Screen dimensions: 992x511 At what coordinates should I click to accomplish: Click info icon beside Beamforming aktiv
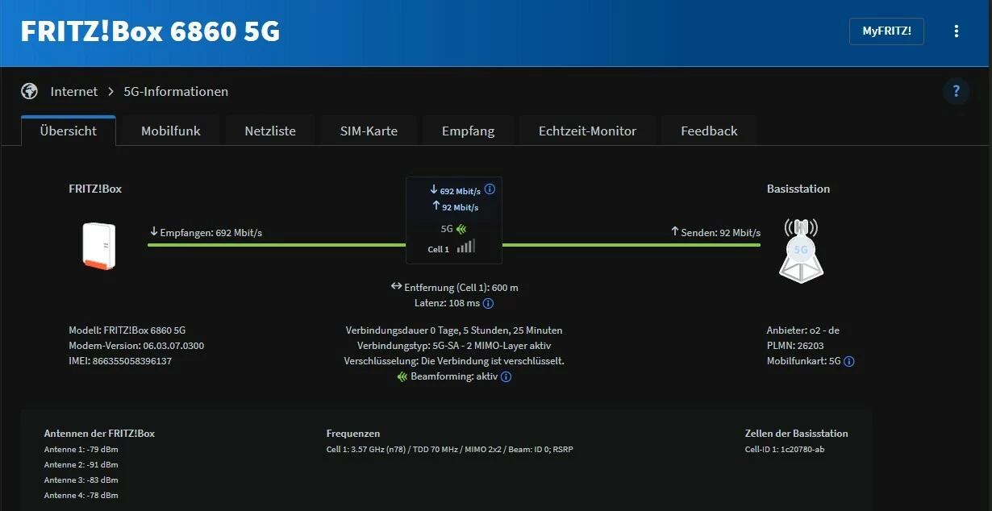coord(506,376)
